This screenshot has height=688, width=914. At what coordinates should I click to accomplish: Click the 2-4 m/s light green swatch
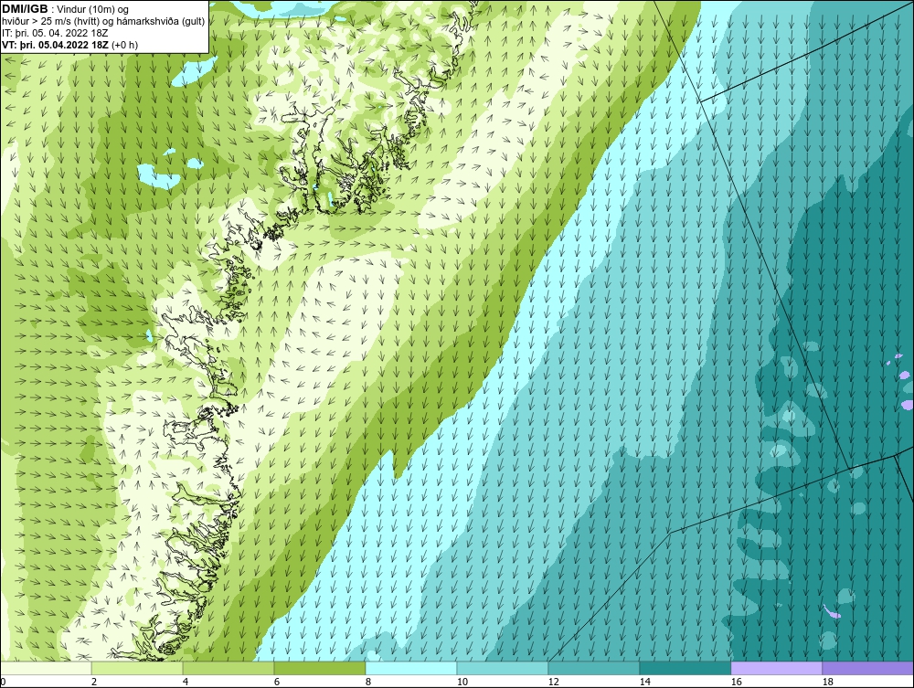137,668
